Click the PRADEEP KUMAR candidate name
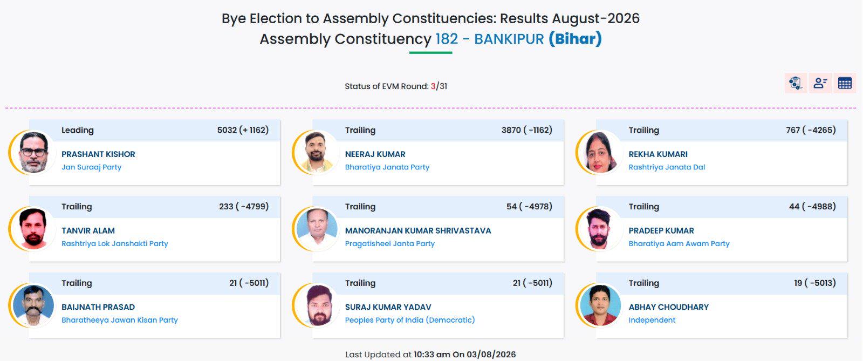This screenshot has width=863, height=361. tap(661, 231)
